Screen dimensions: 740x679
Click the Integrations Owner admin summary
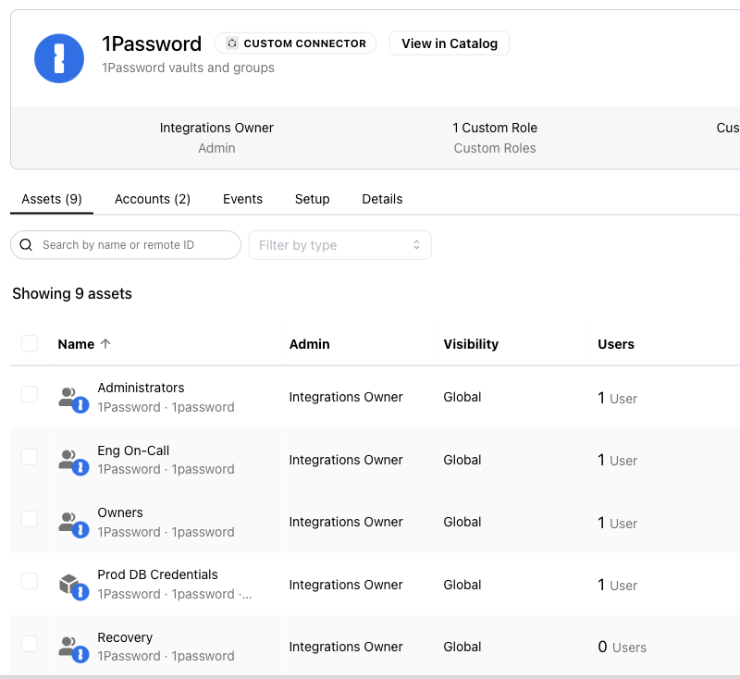216,137
